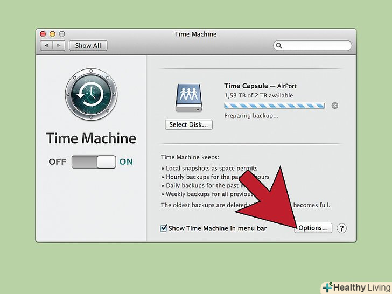Click the yellow minimize window button

pyautogui.click(x=53, y=34)
